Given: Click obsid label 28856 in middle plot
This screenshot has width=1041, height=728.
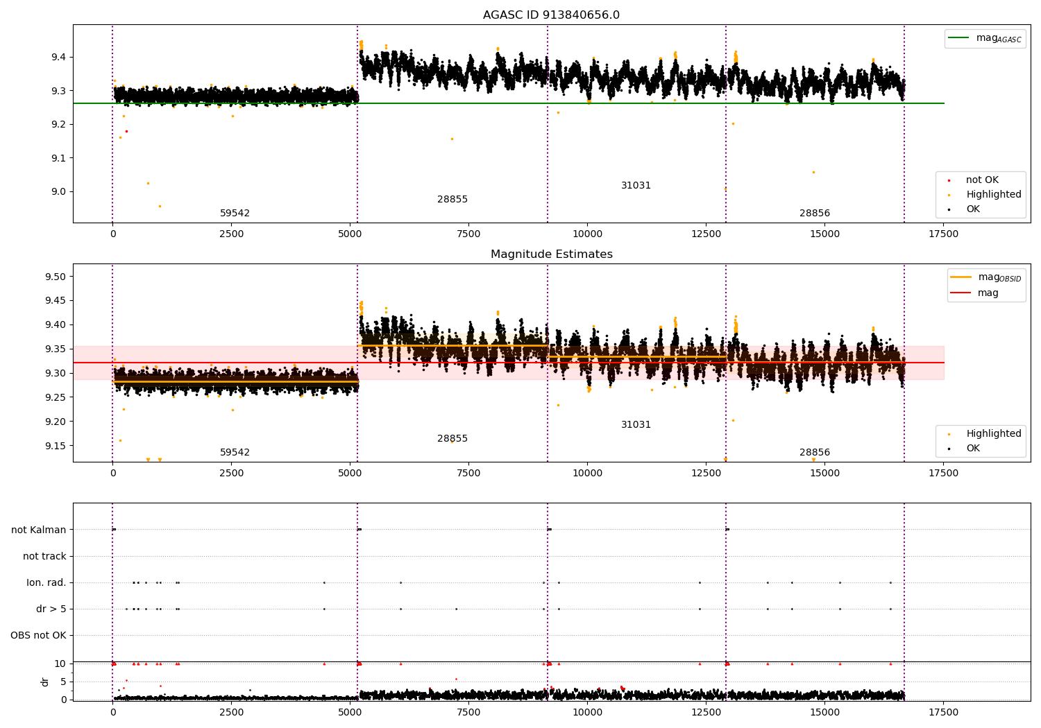Looking at the screenshot, I should pos(815,453).
